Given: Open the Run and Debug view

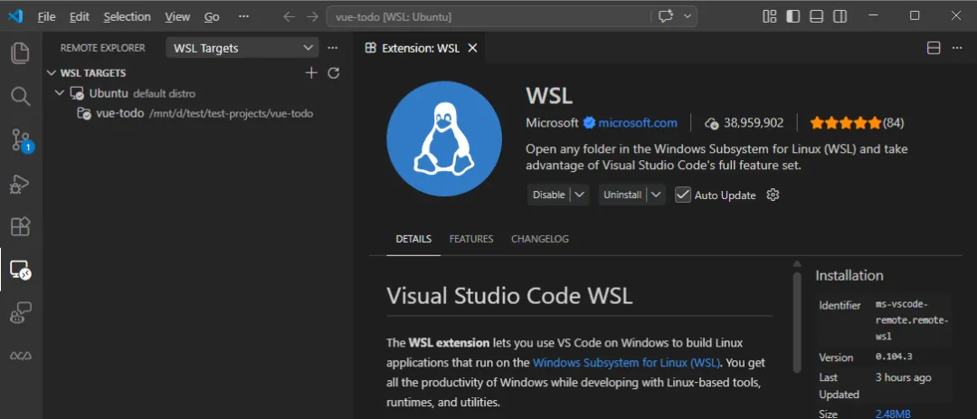Looking at the screenshot, I should click(20, 183).
